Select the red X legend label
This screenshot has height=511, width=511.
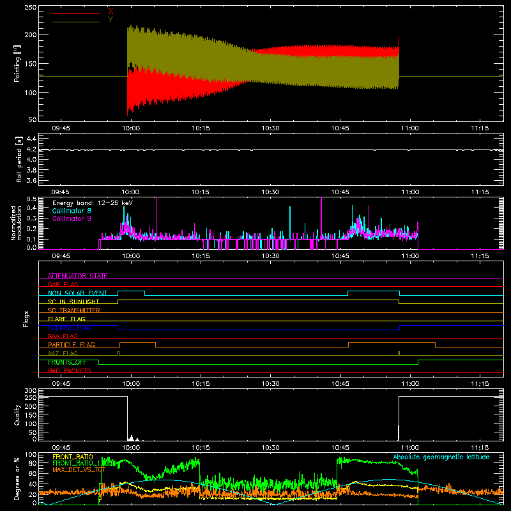111,11
